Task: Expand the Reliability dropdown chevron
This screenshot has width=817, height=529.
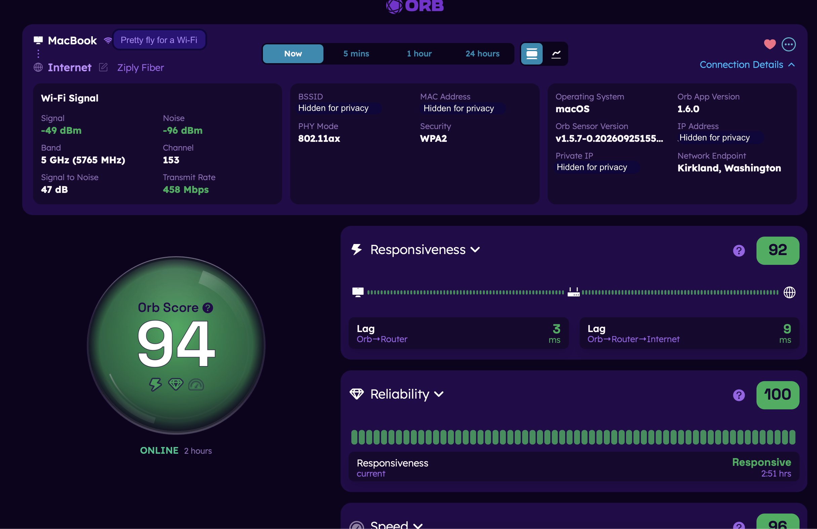Action: click(439, 394)
